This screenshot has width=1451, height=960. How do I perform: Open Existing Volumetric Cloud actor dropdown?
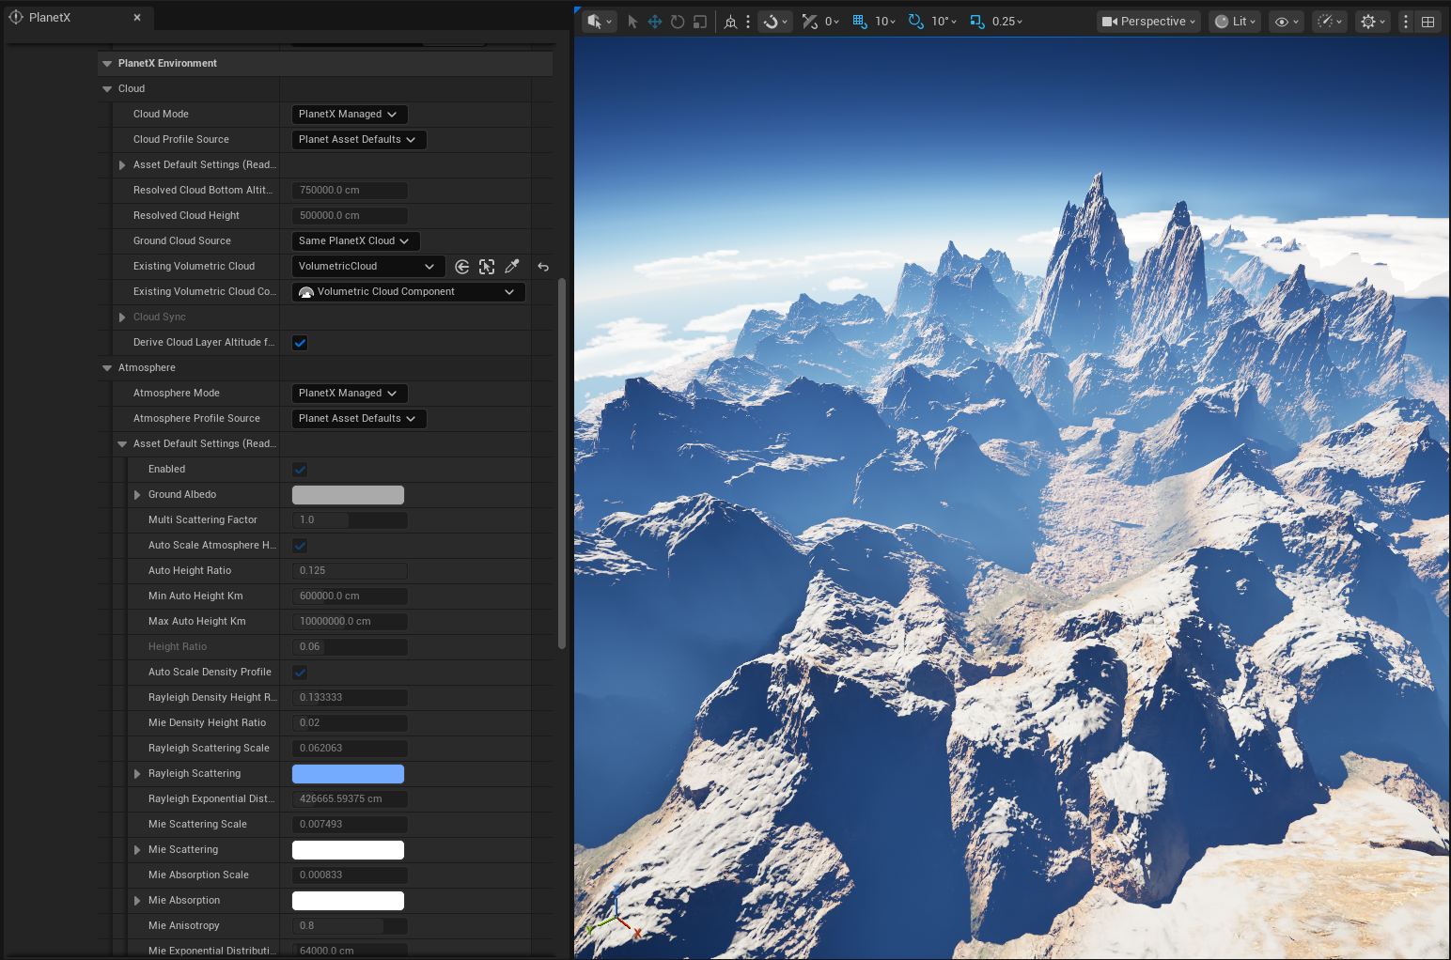(x=367, y=267)
